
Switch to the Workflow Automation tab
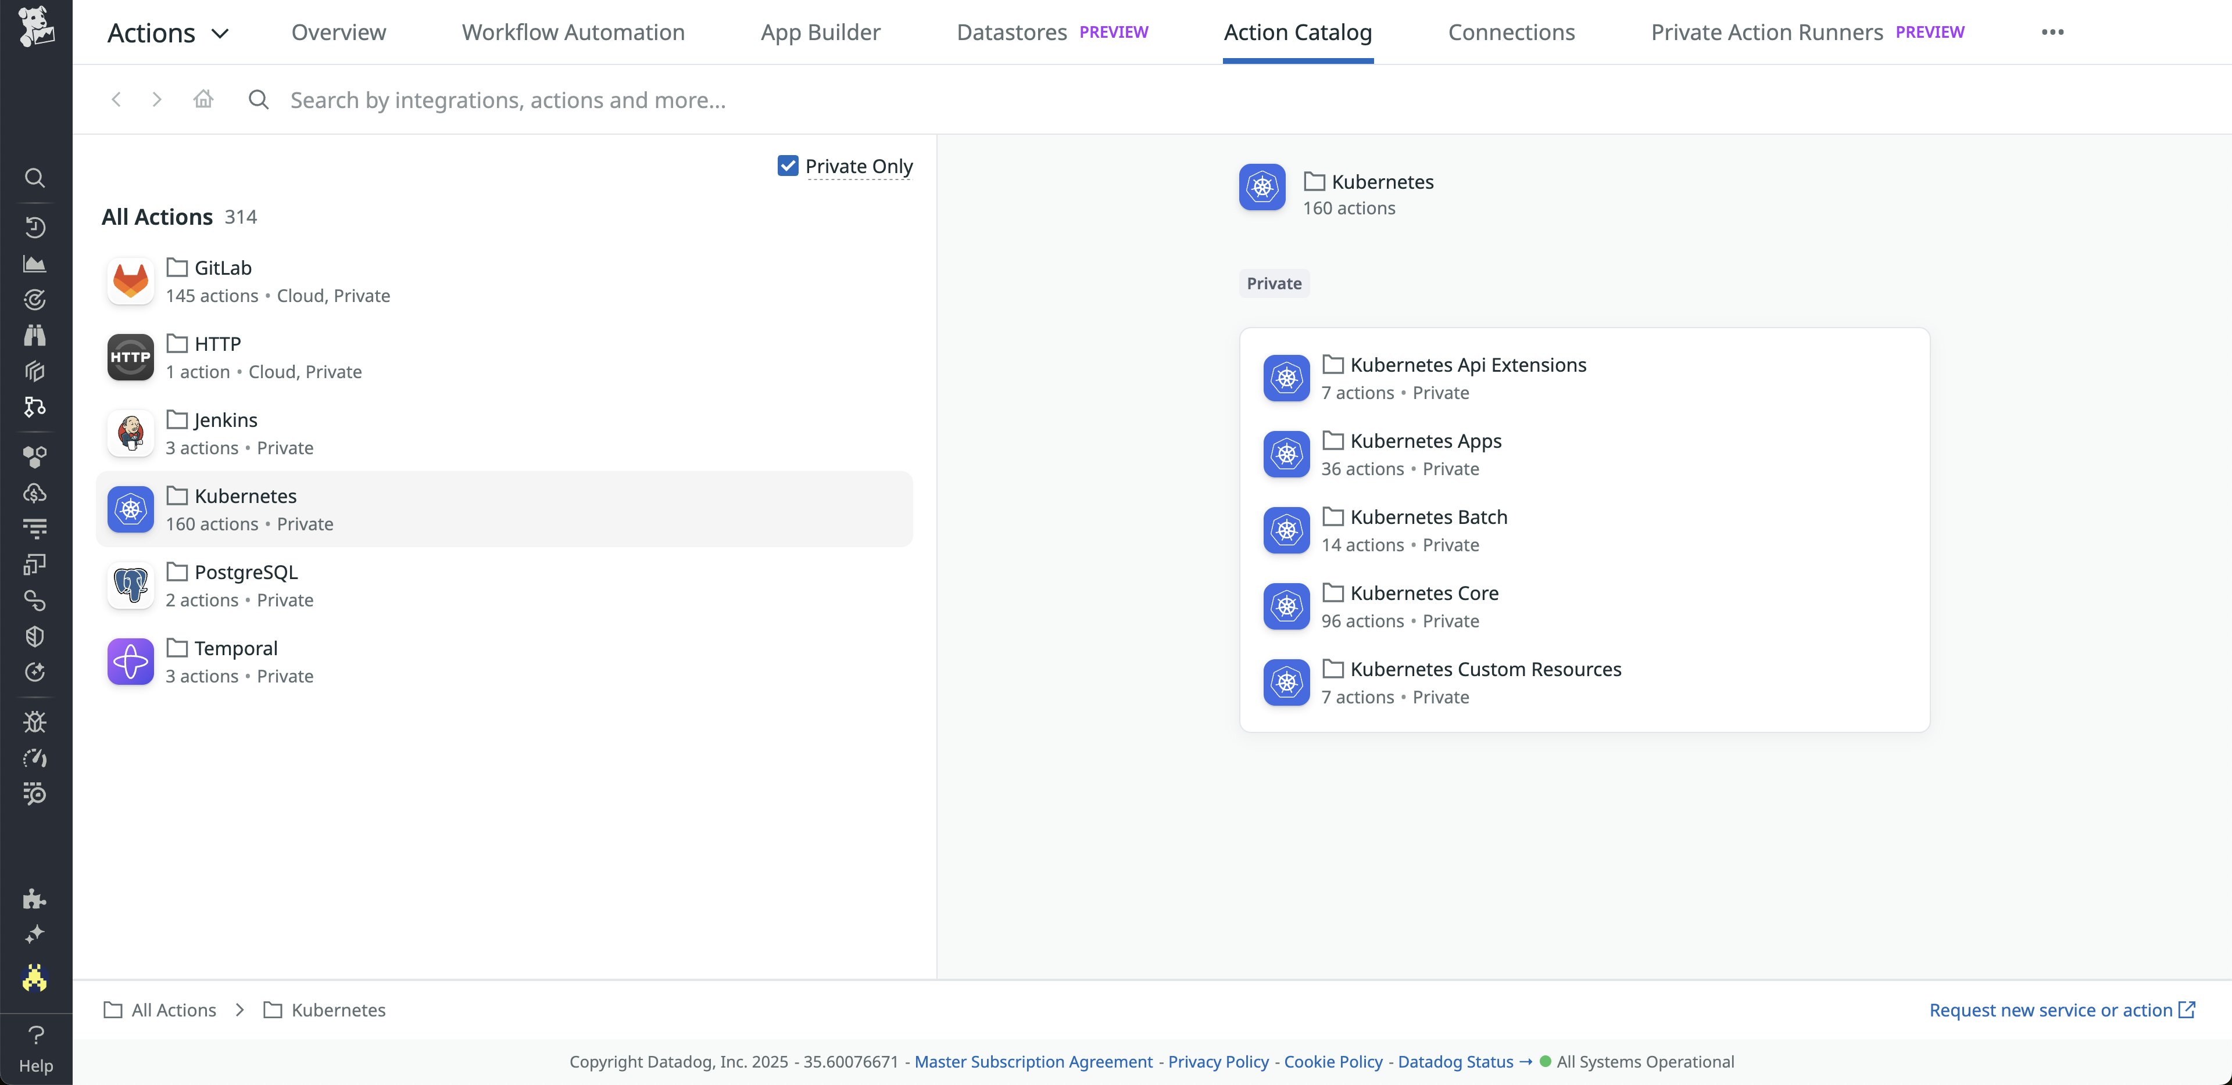click(x=573, y=32)
